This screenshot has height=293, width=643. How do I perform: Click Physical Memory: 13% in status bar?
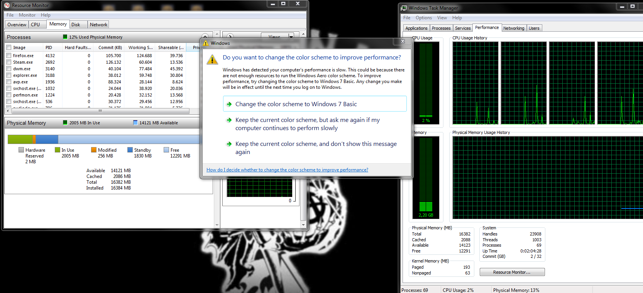pos(516,290)
